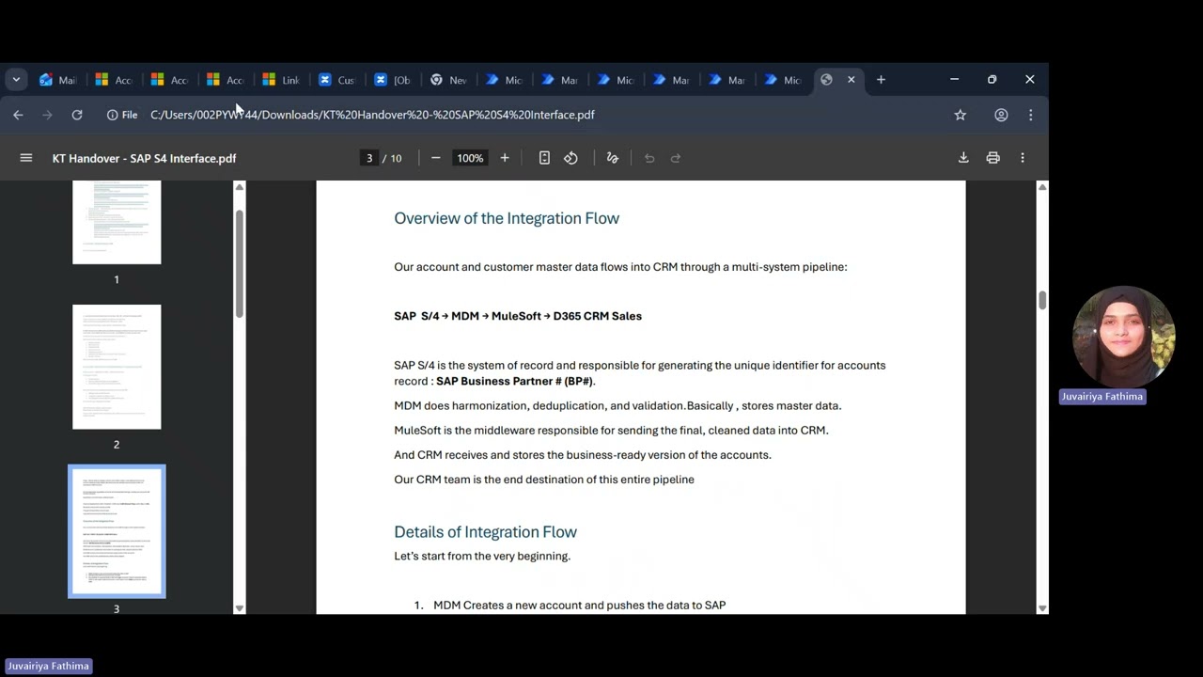Click the document scrollbar thumb
The width and height of the screenshot is (1203, 677).
[1042, 300]
